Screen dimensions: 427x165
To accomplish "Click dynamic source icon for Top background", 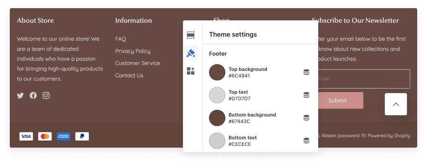I will point(306,72).
